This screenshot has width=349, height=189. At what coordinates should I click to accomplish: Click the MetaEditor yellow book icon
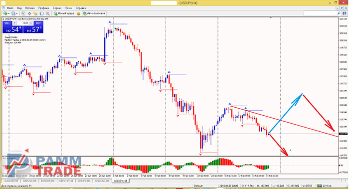click(79, 13)
